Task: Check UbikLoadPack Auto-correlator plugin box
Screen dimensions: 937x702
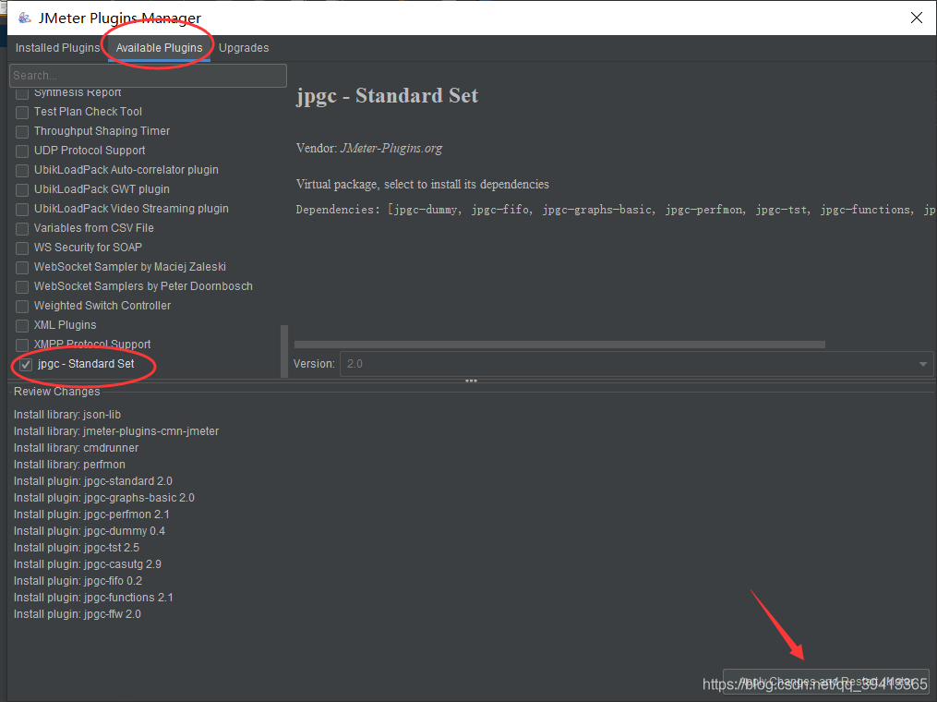Action: [x=22, y=170]
